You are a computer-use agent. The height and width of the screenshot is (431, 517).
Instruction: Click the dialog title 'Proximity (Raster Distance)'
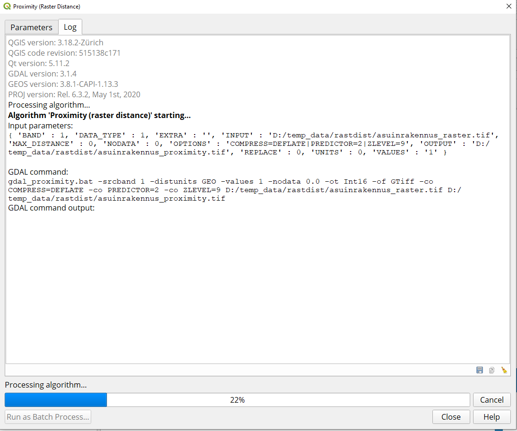click(x=47, y=6)
